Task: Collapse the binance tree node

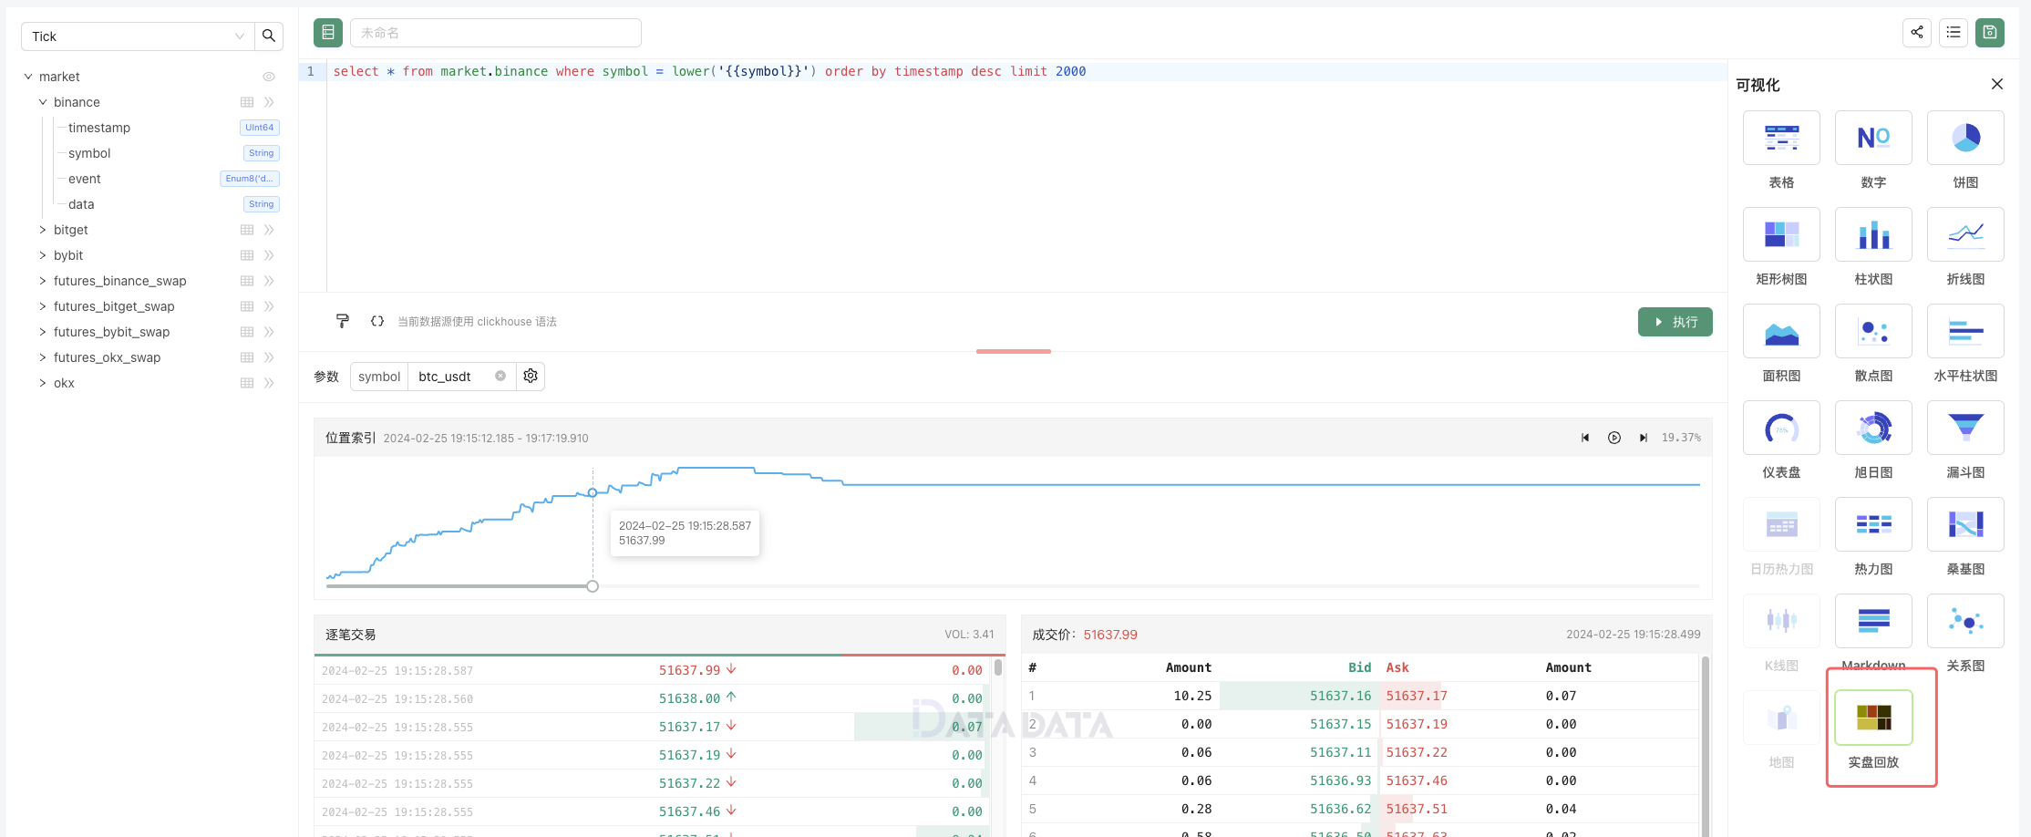Action: [43, 102]
